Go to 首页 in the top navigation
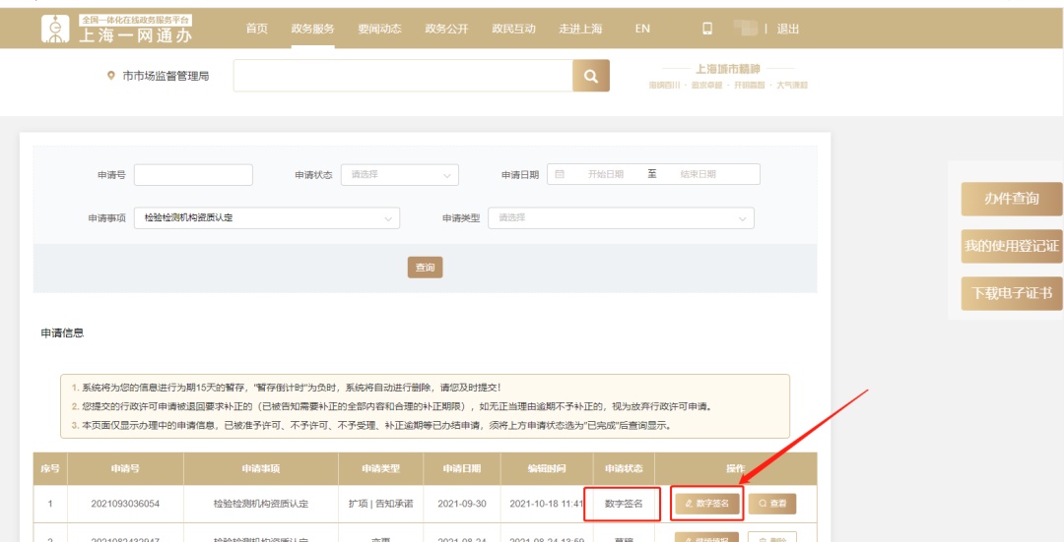1064x542 pixels. pyautogui.click(x=256, y=29)
